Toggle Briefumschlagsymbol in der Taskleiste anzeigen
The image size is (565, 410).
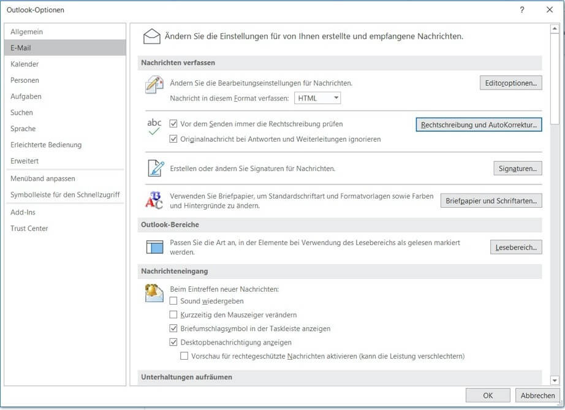173,328
